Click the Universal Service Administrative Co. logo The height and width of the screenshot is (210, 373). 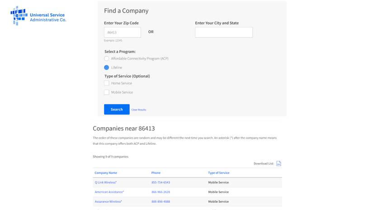click(38, 16)
